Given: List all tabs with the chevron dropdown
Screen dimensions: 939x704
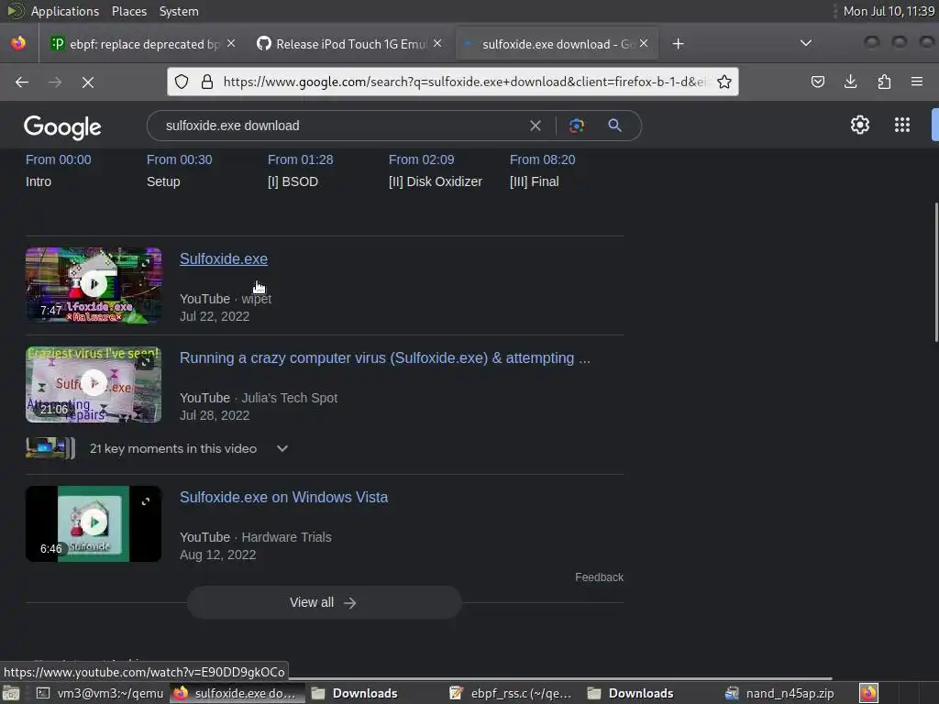Looking at the screenshot, I should [x=806, y=43].
